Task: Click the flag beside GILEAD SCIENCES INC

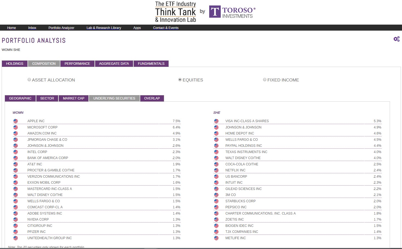Action: (x=216, y=189)
